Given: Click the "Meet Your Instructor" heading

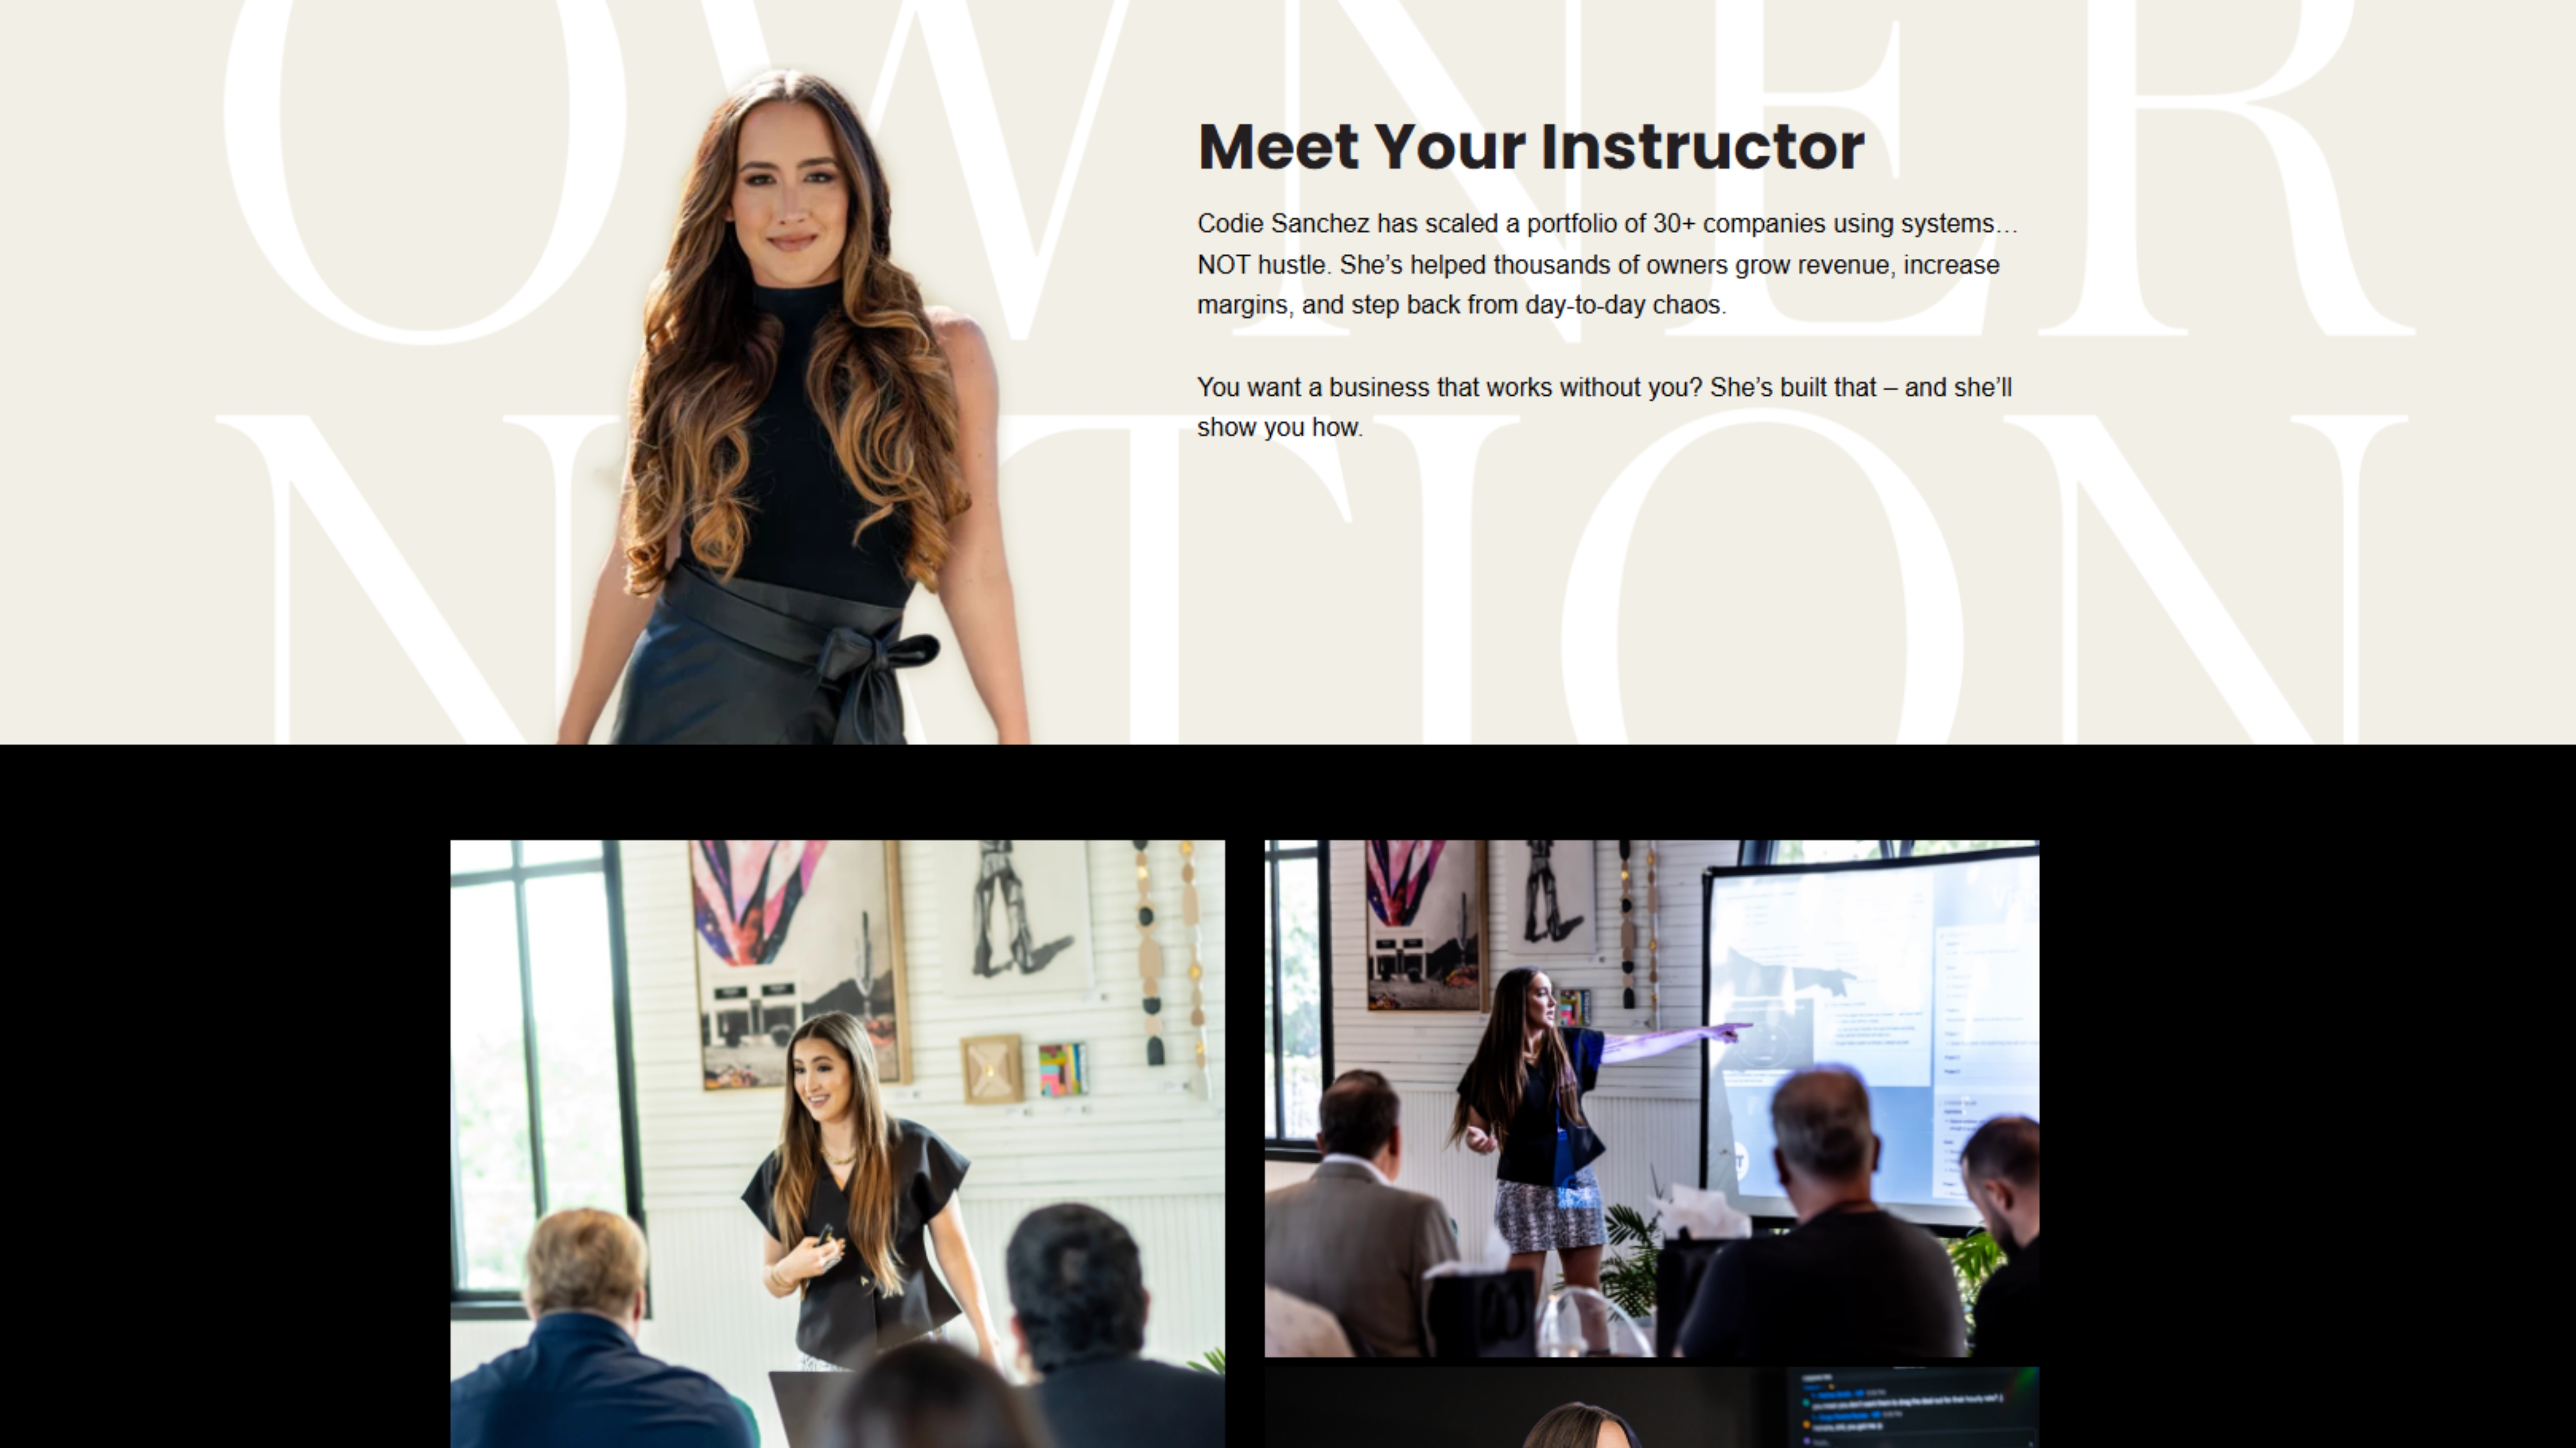Looking at the screenshot, I should coord(1531,147).
